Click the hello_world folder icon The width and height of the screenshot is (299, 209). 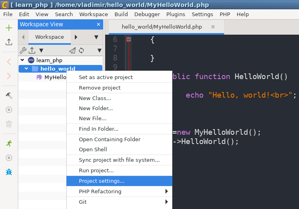click(35, 69)
